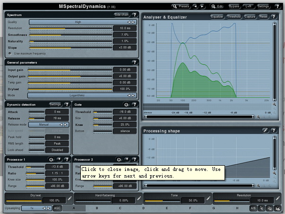285x214 pixels.
Task: Click the morphing cursor icon at bottom right
Action: click(x=261, y=208)
